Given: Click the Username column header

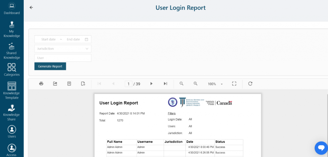Looking at the screenshot, I should 145,142.
